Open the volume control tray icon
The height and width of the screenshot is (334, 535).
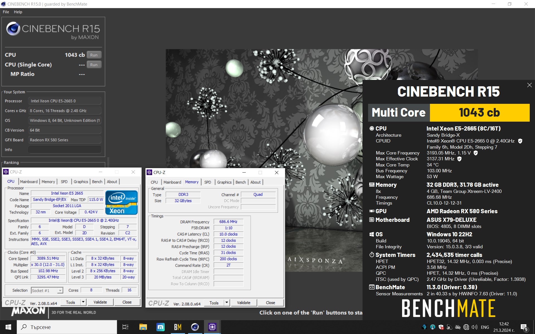[474, 327]
